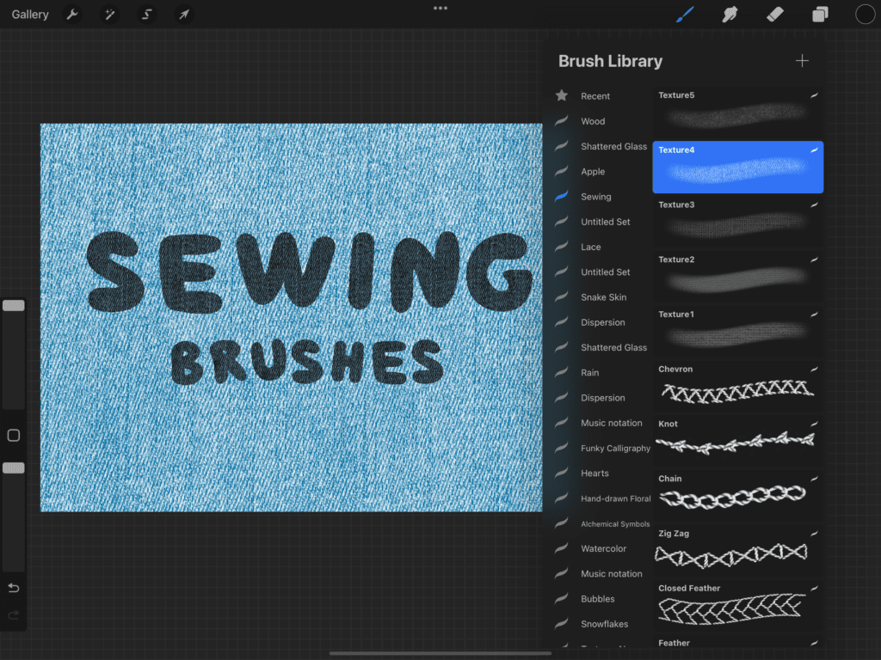Select the Paintbrush tool
Viewport: 881px width, 660px height.
685,15
